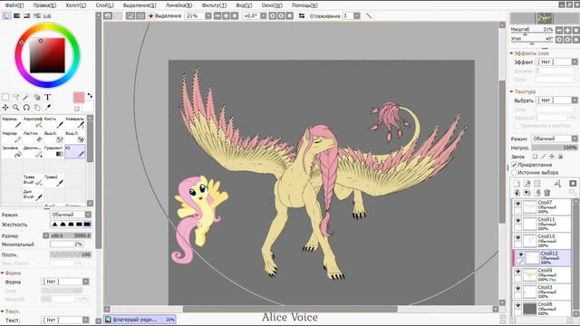
Task: Choose the Акварель watercolor brush
Action: [x=75, y=122]
